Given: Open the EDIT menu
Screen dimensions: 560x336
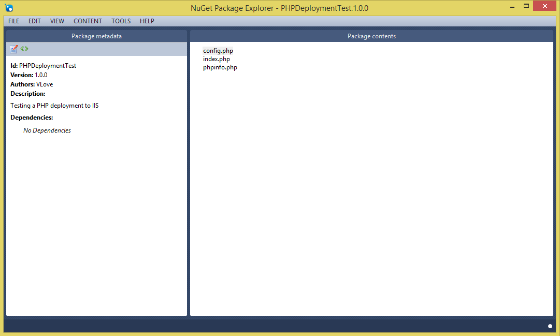Looking at the screenshot, I should 34,21.
